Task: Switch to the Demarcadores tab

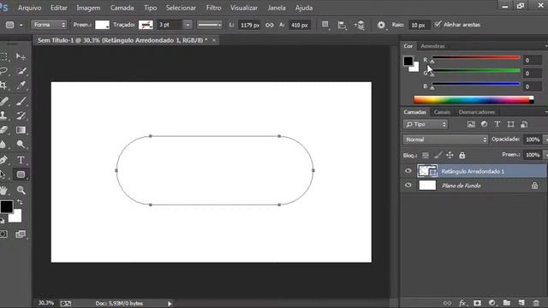Action: tap(477, 112)
